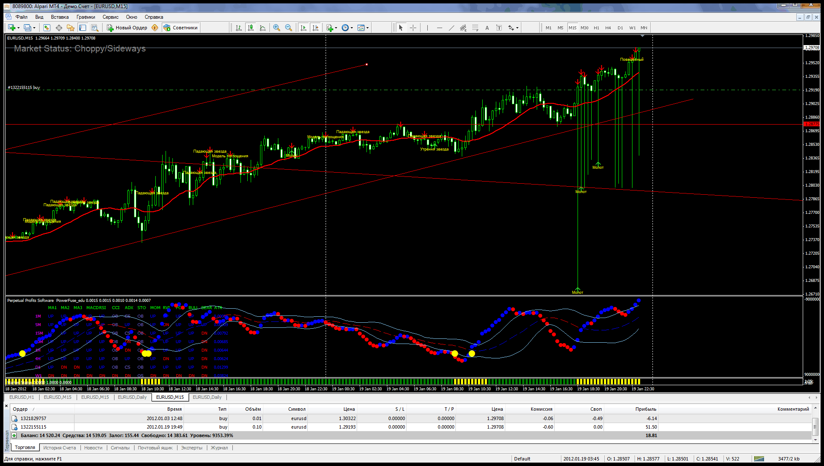Zoom out on the chart
Image resolution: width=824 pixels, height=466 pixels.
289,28
